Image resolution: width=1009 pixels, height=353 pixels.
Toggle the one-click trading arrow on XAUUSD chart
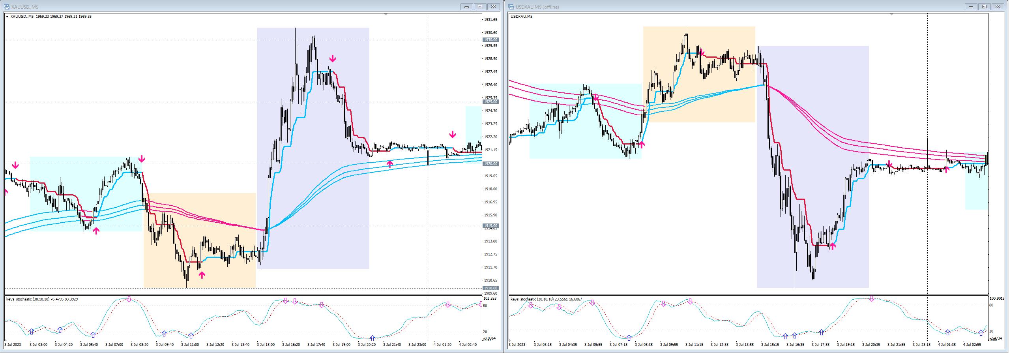click(x=7, y=17)
